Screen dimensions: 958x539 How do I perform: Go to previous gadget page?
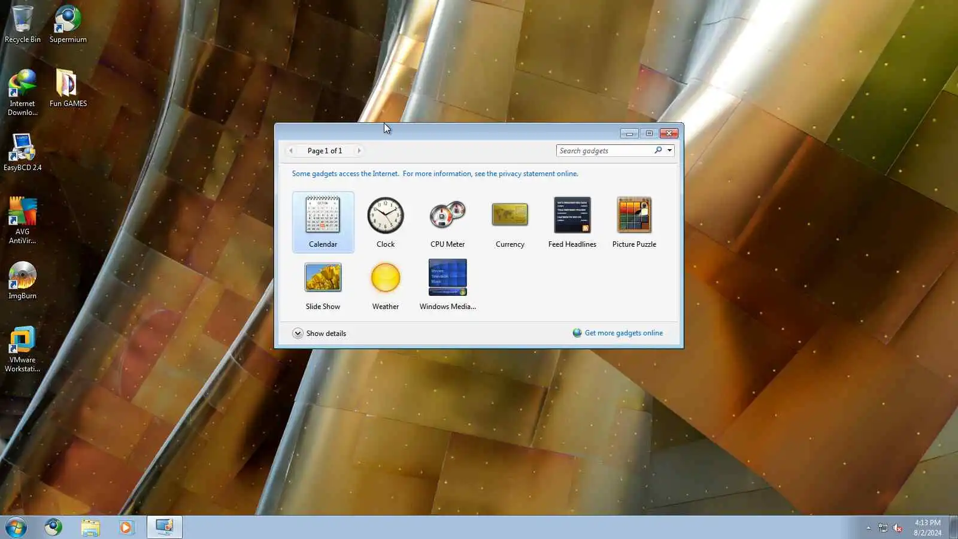(291, 151)
